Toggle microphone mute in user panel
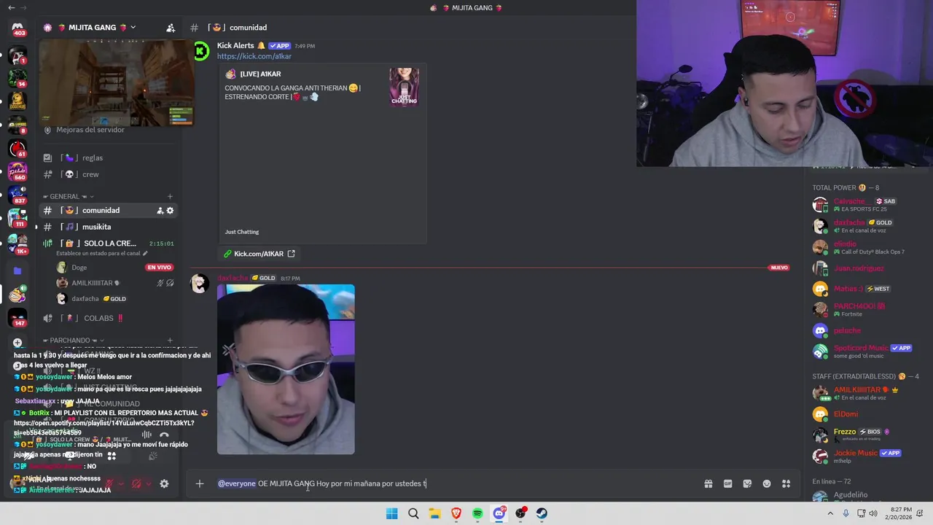 [108, 483]
